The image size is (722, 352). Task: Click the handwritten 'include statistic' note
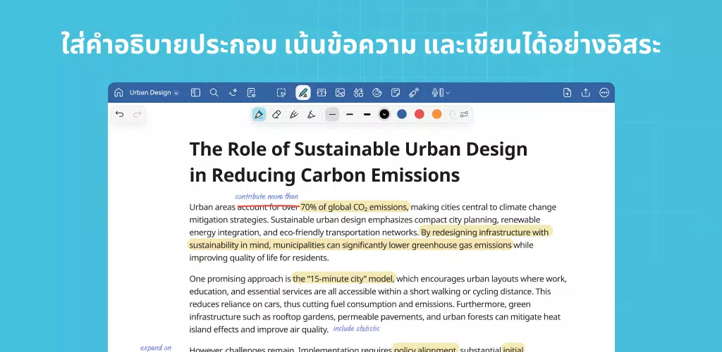356,329
